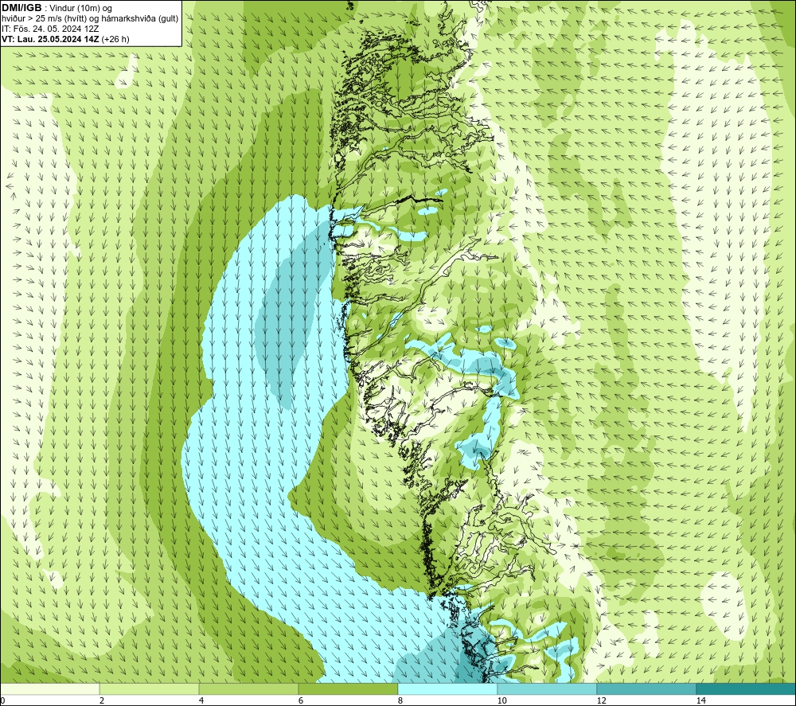Click the 10–12 cyan colorbar segment
The image size is (796, 706).
click(x=548, y=688)
